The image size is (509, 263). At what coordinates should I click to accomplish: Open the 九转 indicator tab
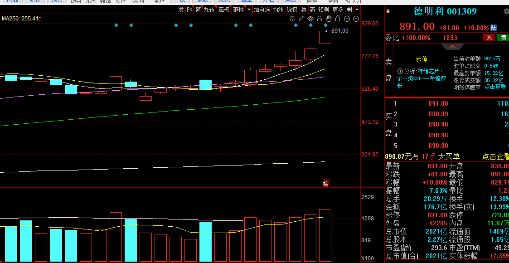pyautogui.click(x=209, y=10)
